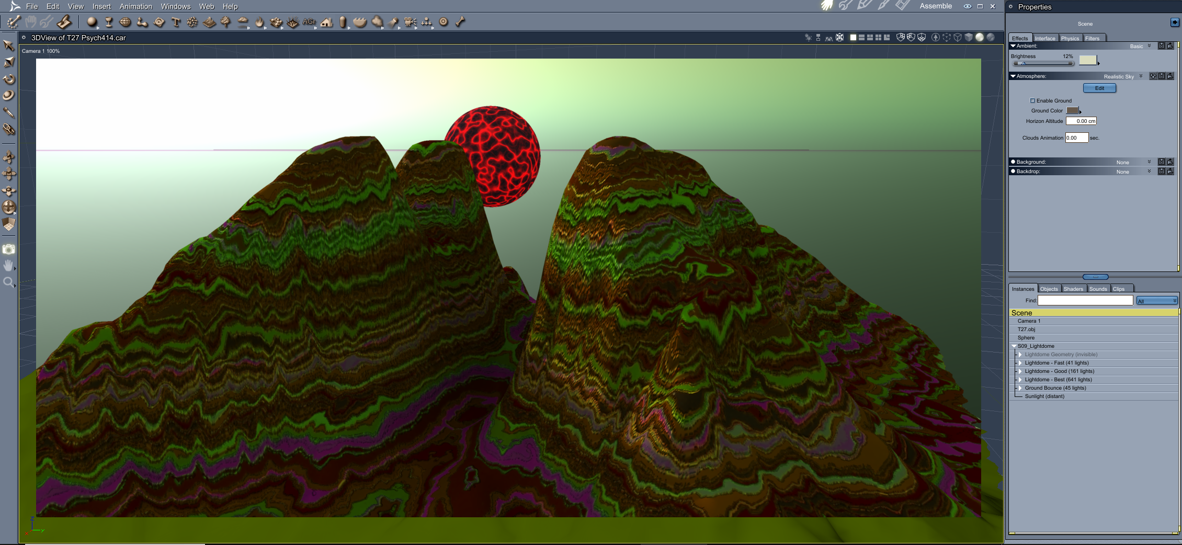The width and height of the screenshot is (1182, 545).
Task: Tick the Enable Ground checkbox
Action: [x=1033, y=101]
